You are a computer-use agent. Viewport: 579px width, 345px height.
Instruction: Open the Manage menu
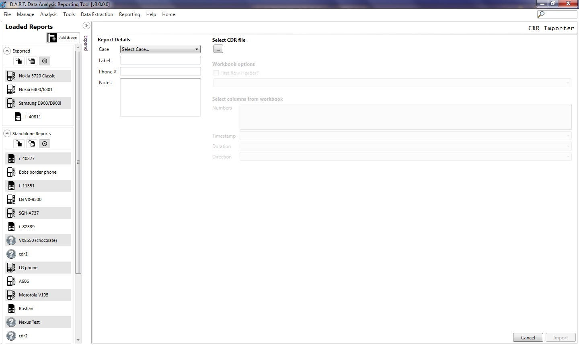(x=25, y=14)
